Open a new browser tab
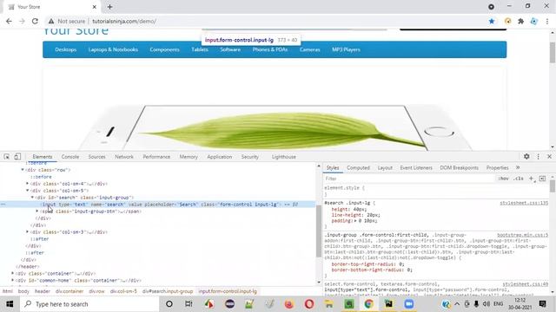The image size is (556, 312). (x=109, y=7)
